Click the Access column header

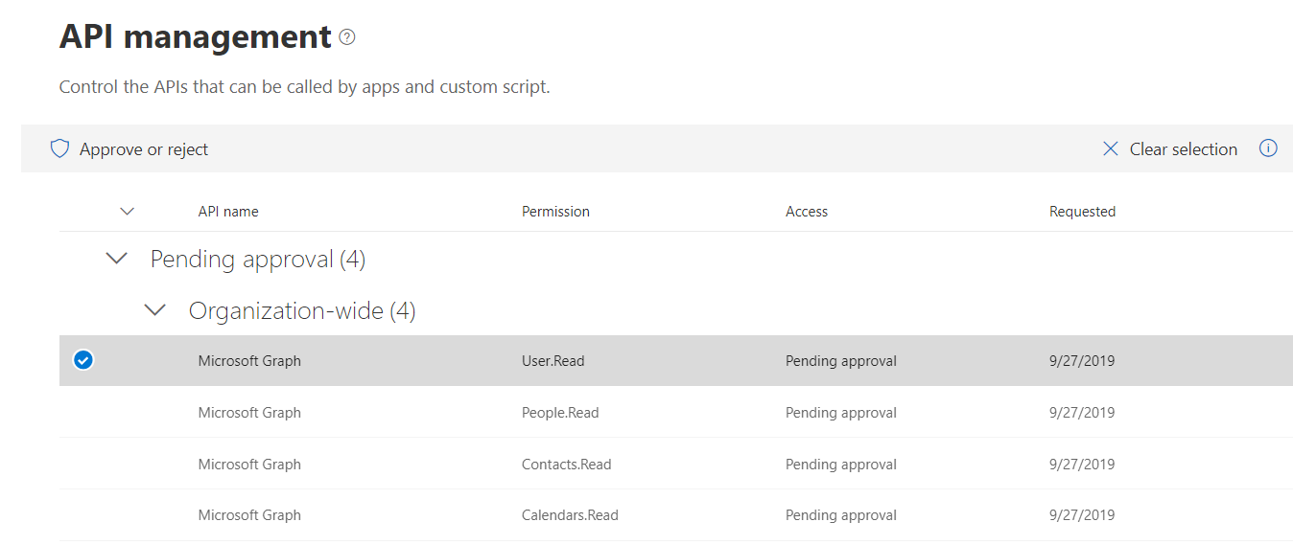pyautogui.click(x=806, y=212)
